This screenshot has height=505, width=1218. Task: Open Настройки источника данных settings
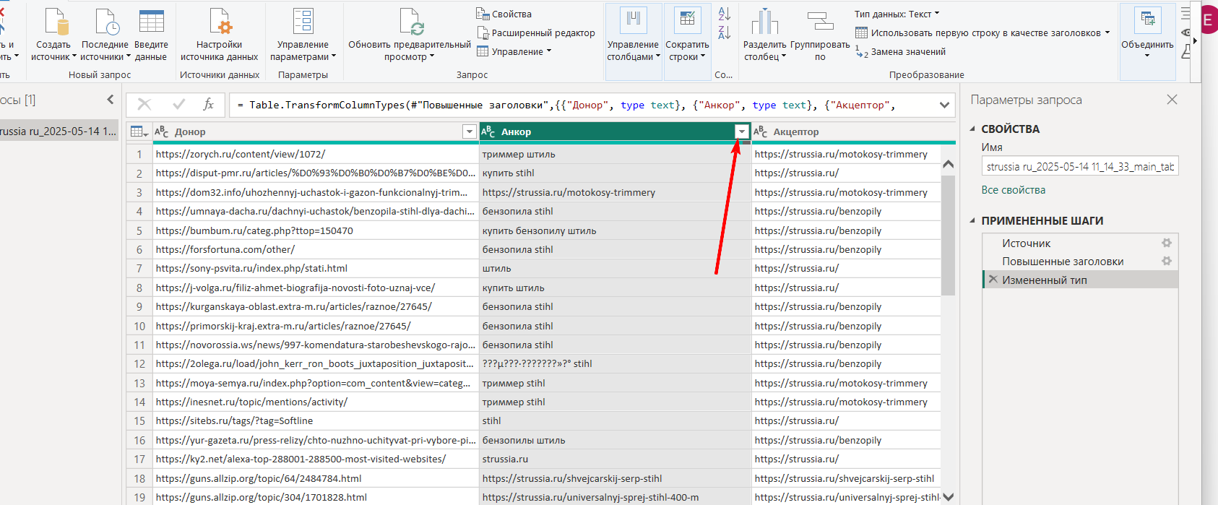[220, 22]
